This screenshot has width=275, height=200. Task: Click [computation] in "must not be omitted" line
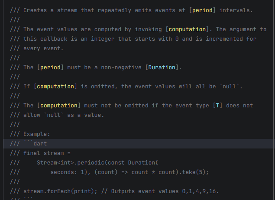(59, 106)
